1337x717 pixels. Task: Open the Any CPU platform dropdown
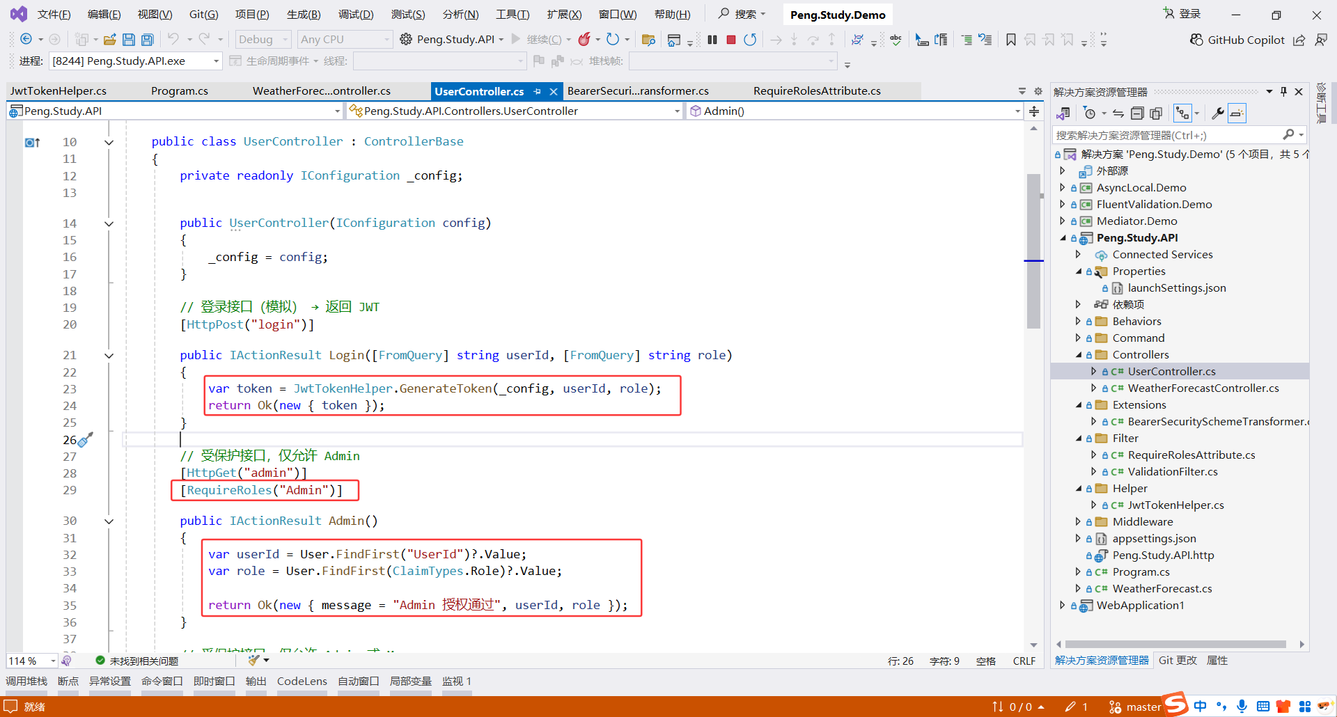pyautogui.click(x=345, y=40)
